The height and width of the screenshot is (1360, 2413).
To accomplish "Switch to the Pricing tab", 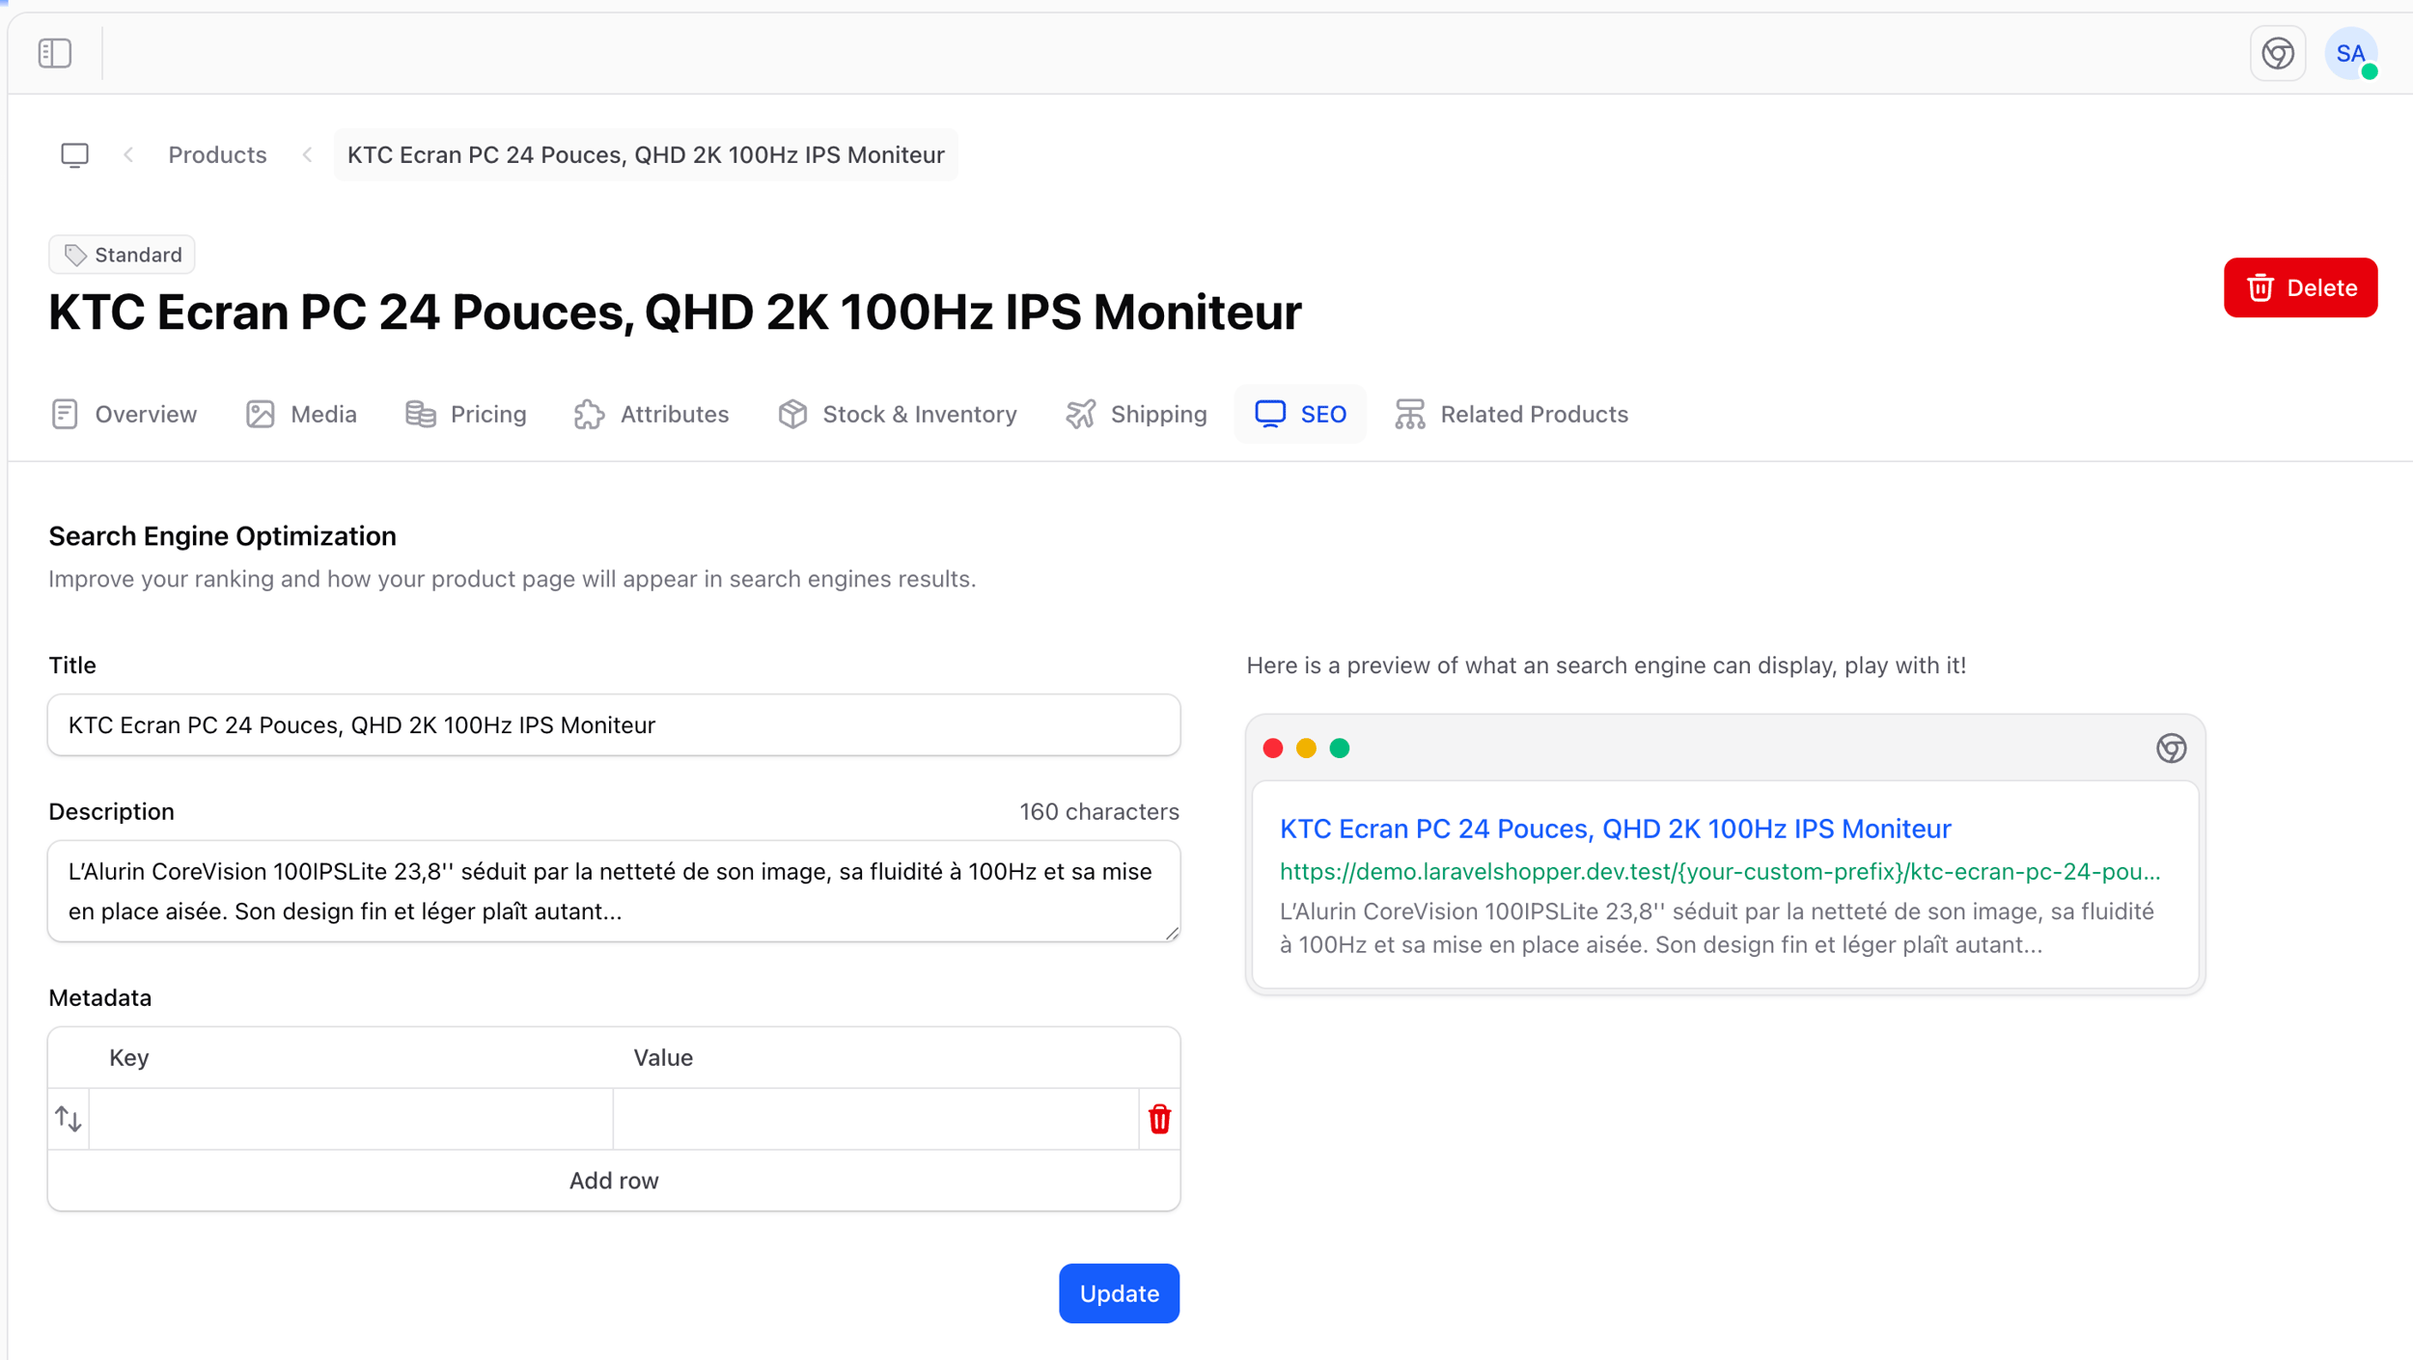I will (466, 414).
